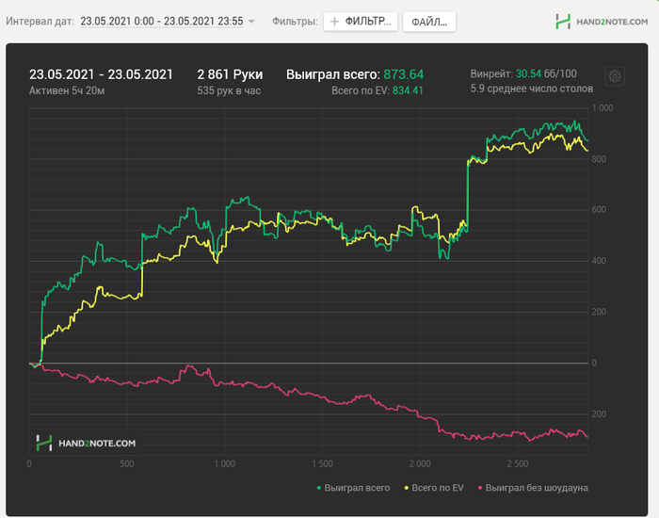Expand the date interval dropdown arrow
Image resolution: width=659 pixels, height=518 pixels.
click(x=251, y=22)
